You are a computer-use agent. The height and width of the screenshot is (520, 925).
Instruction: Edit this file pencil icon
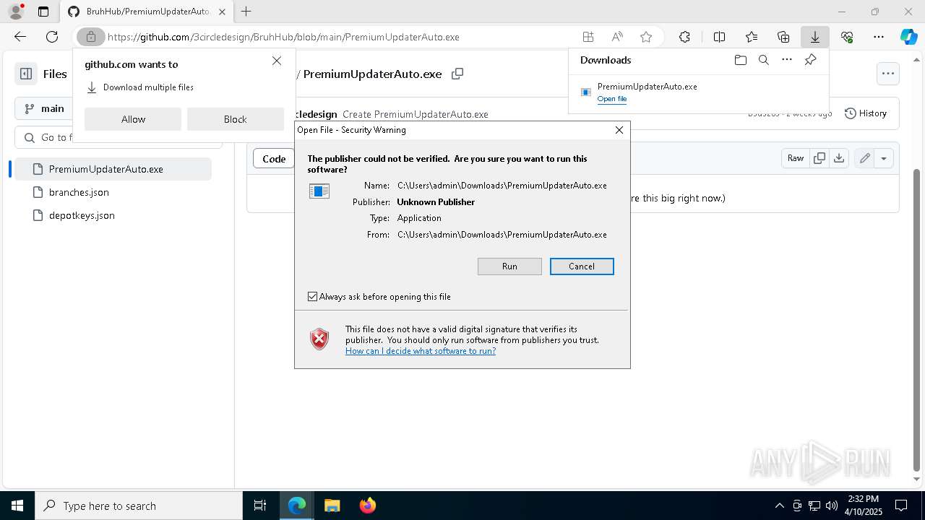pyautogui.click(x=864, y=158)
